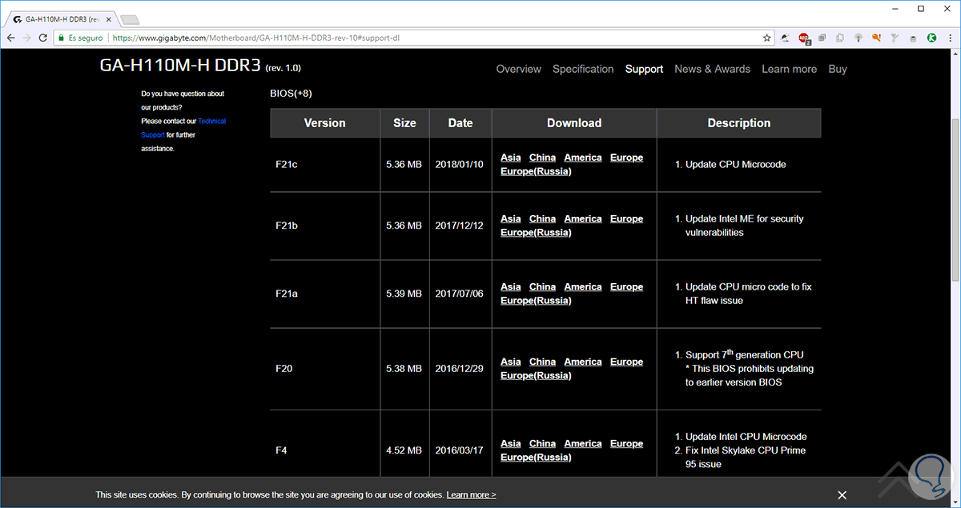Click the BIOS(+8) heading
Image resolution: width=961 pixels, height=508 pixels.
(x=292, y=94)
